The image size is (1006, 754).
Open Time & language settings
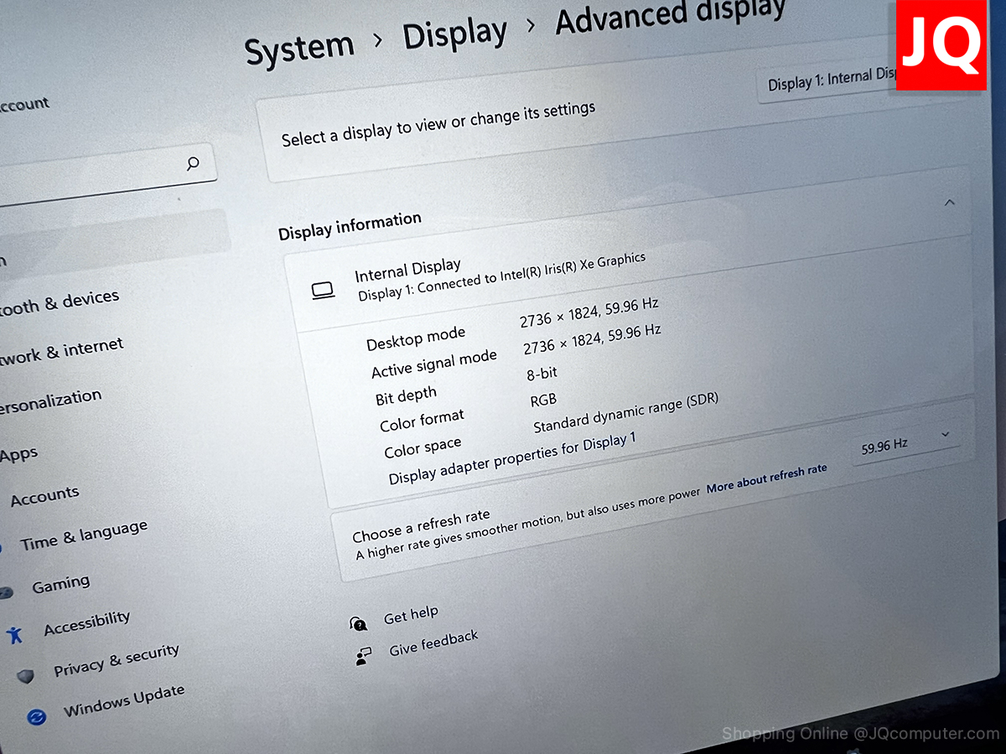pyautogui.click(x=84, y=535)
